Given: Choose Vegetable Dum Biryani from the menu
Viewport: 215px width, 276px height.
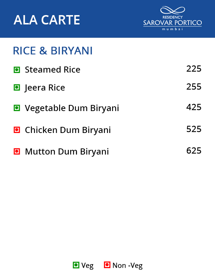Looking at the screenshot, I should 72,108.
